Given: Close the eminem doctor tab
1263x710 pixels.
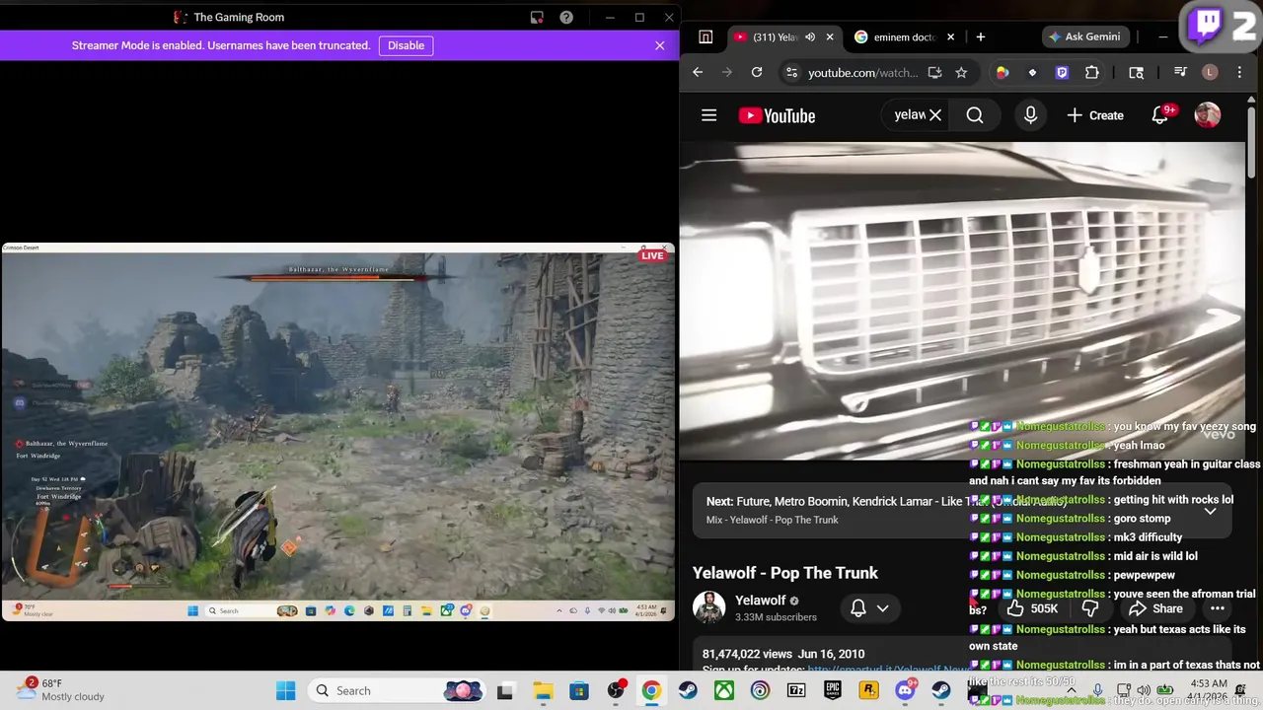Looking at the screenshot, I should (950, 36).
